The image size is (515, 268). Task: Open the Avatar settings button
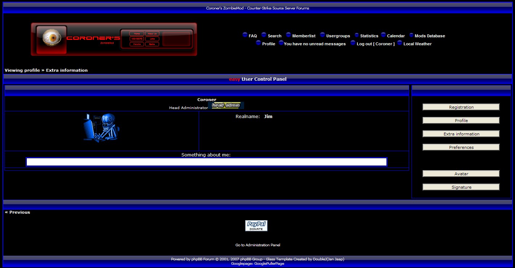(461, 174)
